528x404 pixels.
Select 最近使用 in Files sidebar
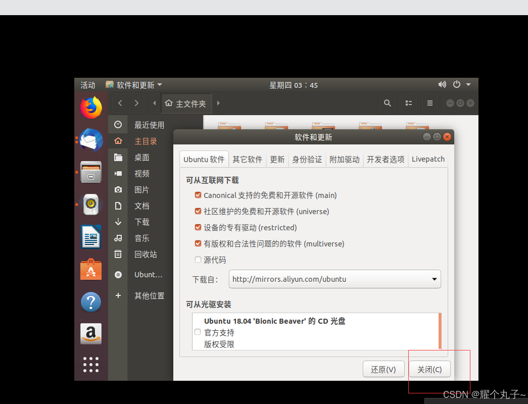point(149,125)
